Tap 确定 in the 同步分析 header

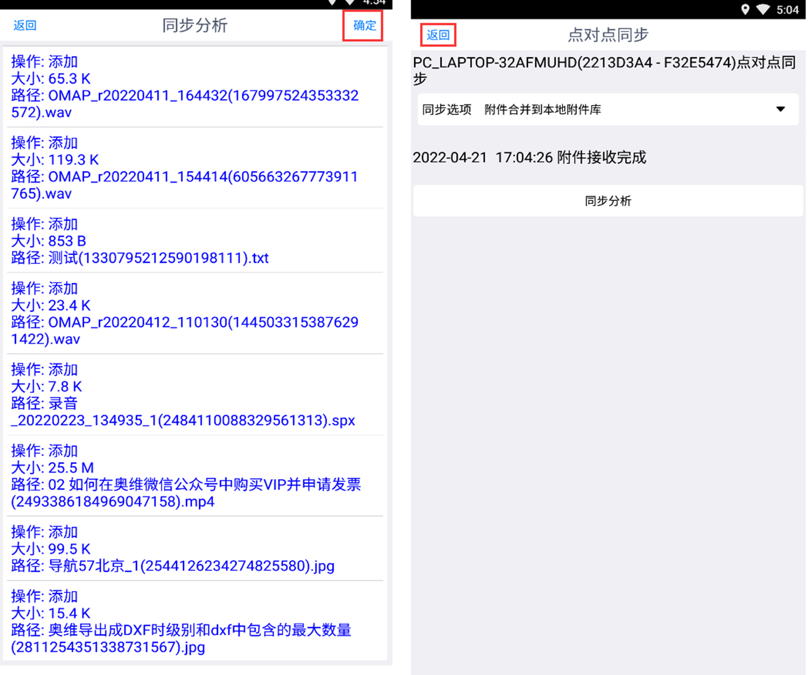click(363, 26)
